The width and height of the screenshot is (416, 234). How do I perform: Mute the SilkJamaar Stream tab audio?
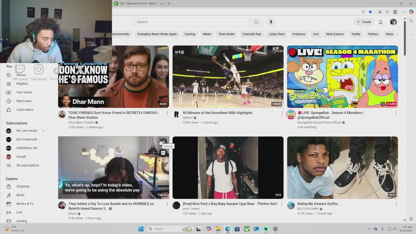pyautogui.click(x=122, y=4)
